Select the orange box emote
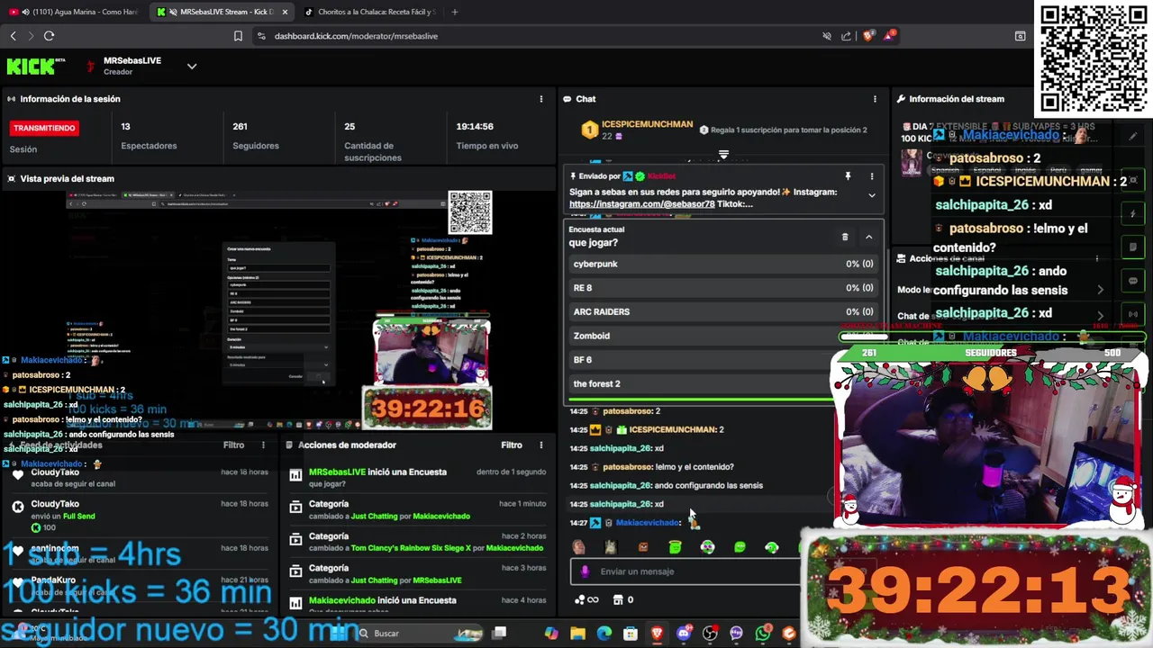This screenshot has height=648, width=1153. [643, 546]
